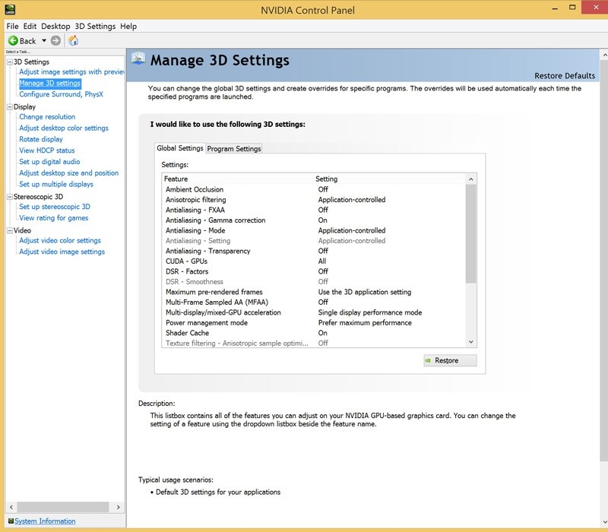Select Maximum pre-rendered frames row
Screen dimensions: 608x532
[314, 292]
